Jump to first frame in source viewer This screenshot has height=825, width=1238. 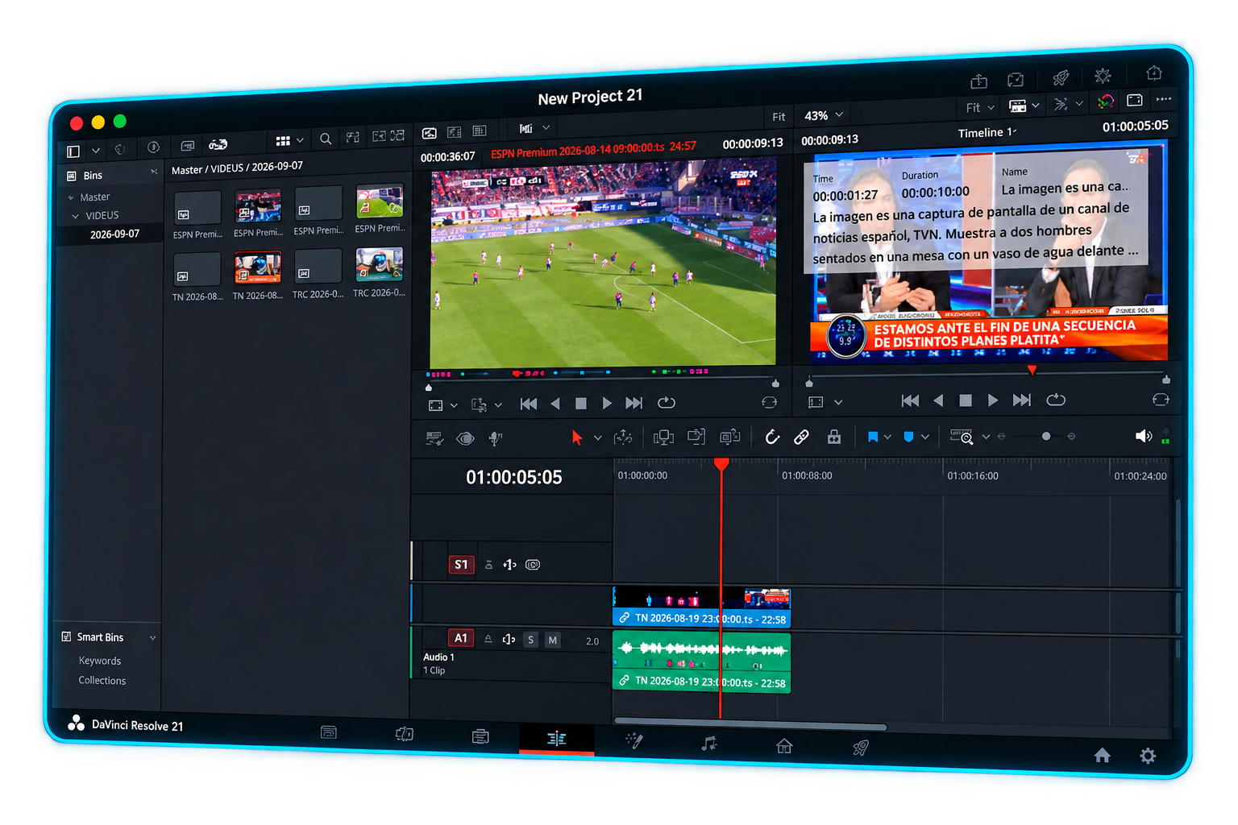click(529, 404)
